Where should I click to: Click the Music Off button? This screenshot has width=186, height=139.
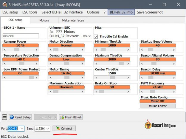tap(158, 101)
